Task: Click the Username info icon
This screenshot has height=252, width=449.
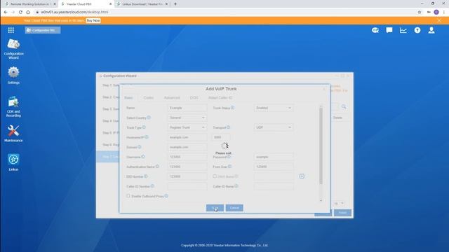Action: tap(143, 157)
